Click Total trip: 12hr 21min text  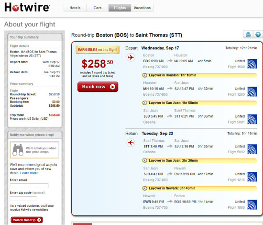pos(241,48)
